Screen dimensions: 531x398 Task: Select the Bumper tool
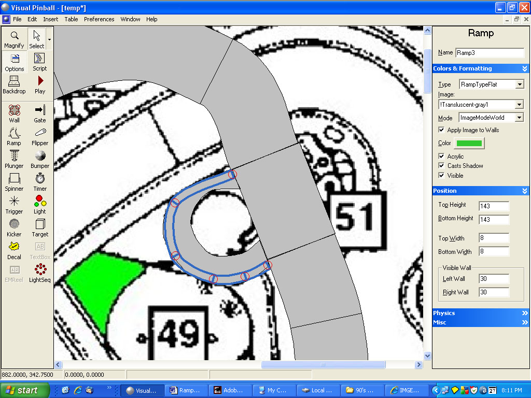(40, 159)
